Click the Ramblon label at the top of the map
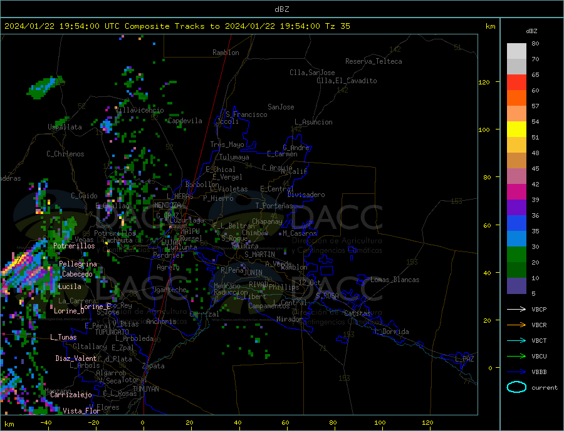The width and height of the screenshot is (564, 431). click(226, 53)
